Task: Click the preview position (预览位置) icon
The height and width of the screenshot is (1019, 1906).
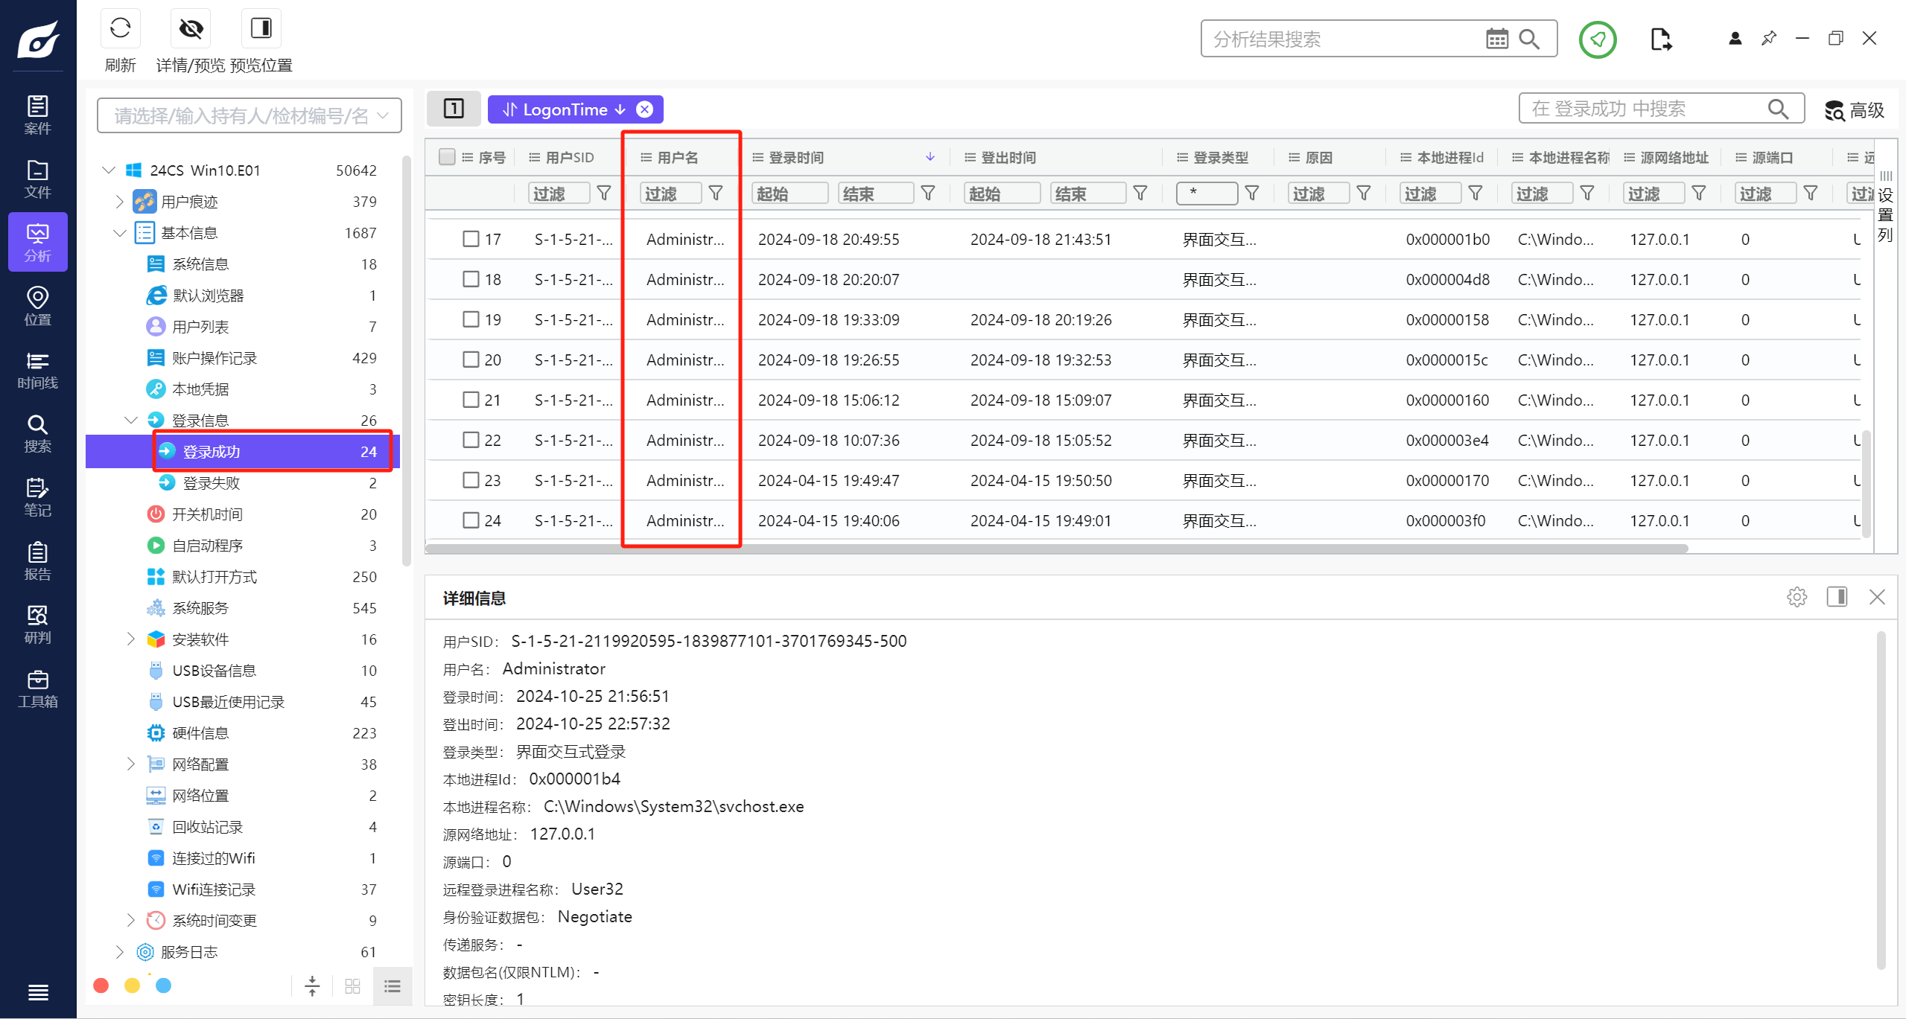Action: (x=261, y=30)
